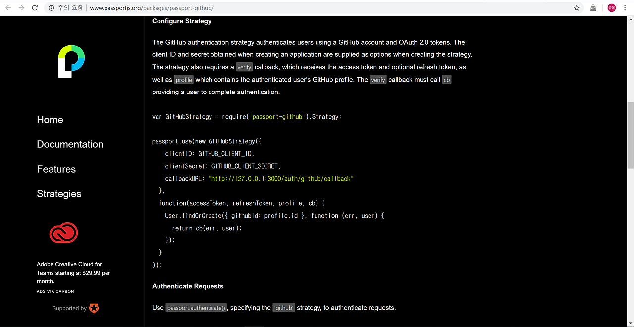The width and height of the screenshot is (634, 327).
Task: Click the 'Supported by' text
Action: pyautogui.click(x=69, y=308)
